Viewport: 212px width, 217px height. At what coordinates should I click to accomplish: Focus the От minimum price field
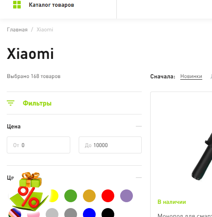[x=39, y=145]
